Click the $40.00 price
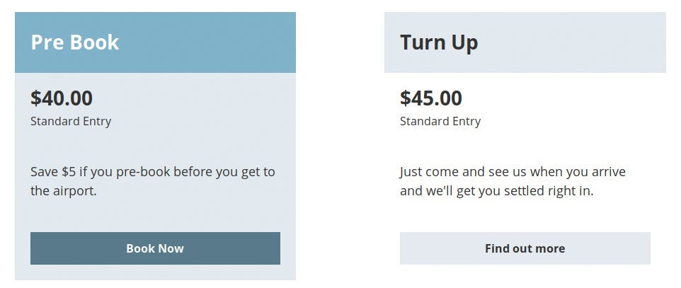This screenshot has width=681, height=288. [62, 98]
